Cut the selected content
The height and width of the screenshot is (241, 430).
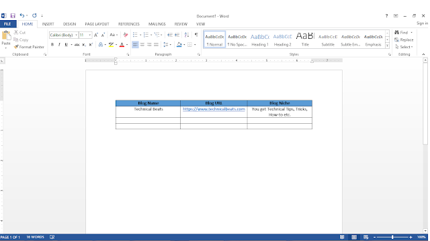(x=19, y=33)
